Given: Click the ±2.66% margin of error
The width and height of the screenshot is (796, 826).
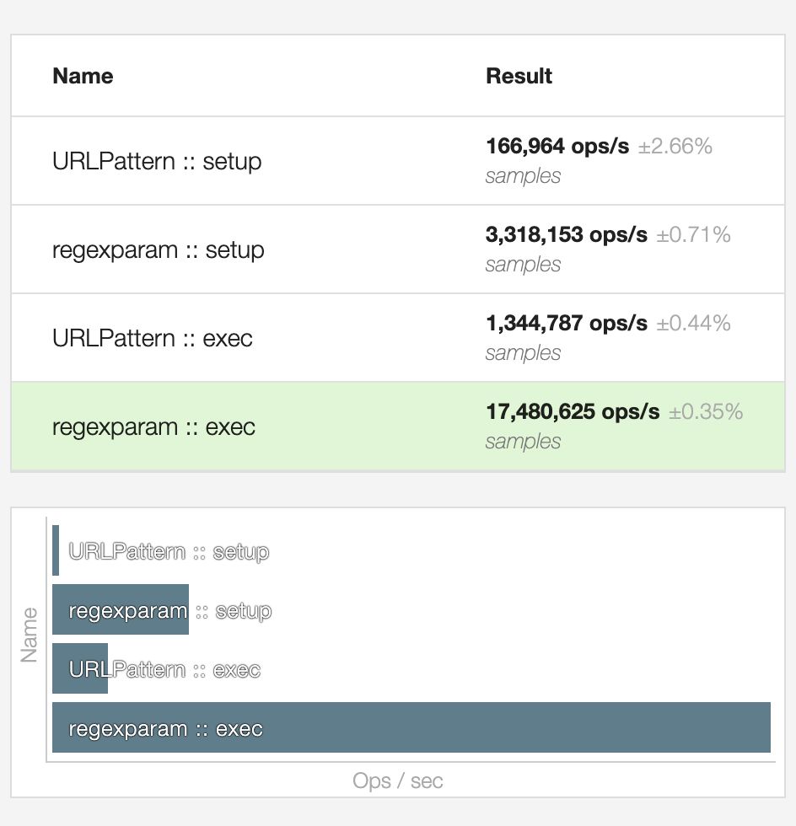Looking at the screenshot, I should (x=675, y=146).
